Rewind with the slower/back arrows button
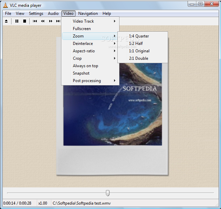Screen dimensions: 221x209 coord(43,21)
